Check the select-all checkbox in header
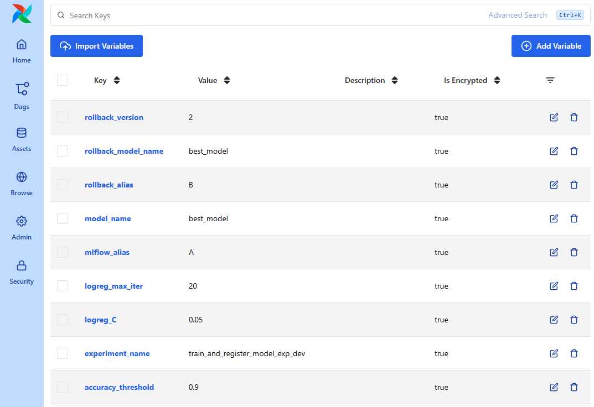The image size is (594, 407). coord(63,80)
